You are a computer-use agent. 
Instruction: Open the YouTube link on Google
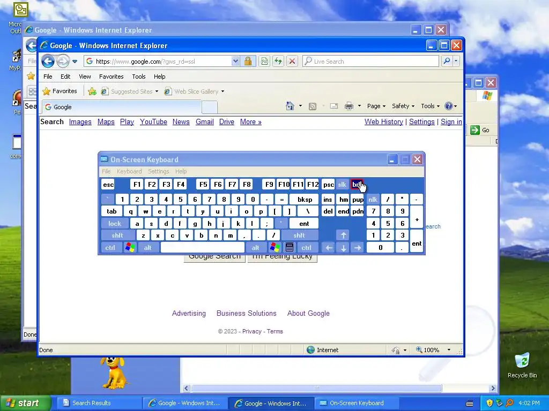click(x=153, y=121)
